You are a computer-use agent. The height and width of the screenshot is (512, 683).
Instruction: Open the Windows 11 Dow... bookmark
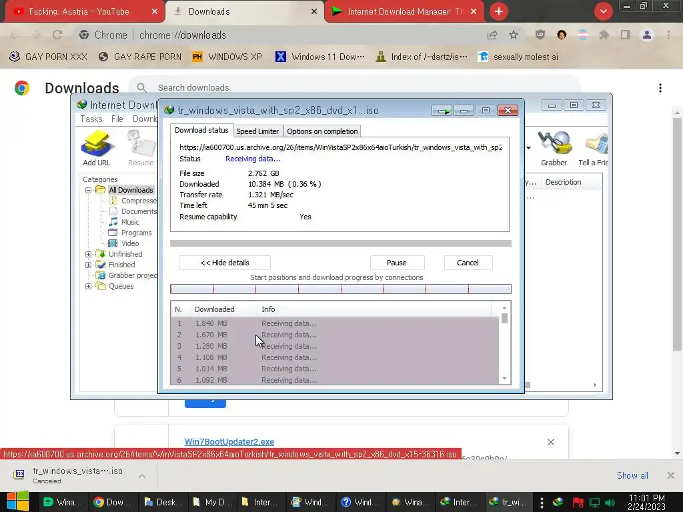[319, 57]
